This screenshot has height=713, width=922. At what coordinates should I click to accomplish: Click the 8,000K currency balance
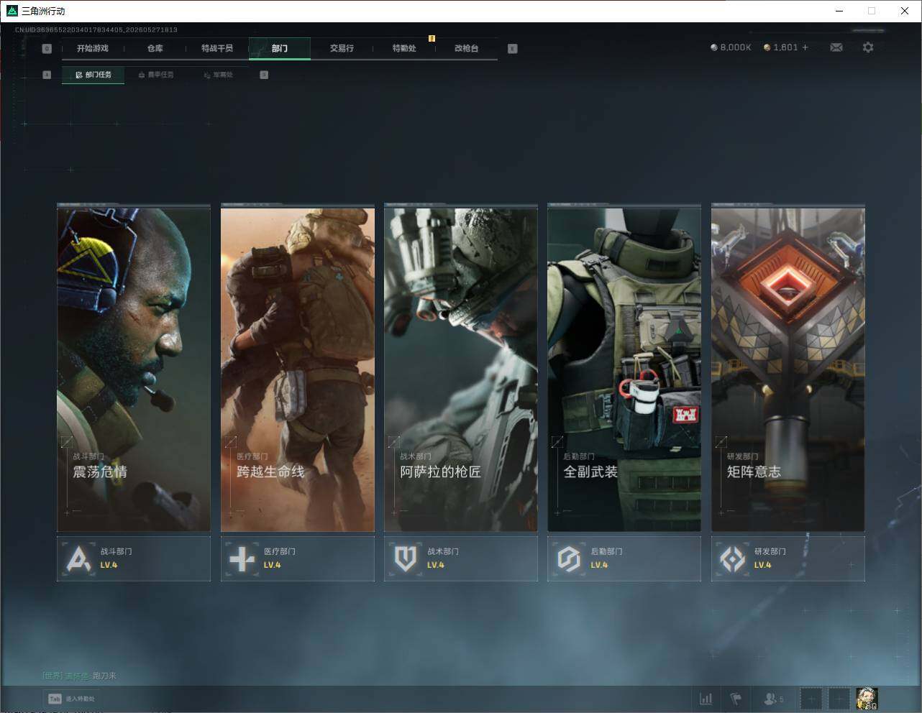tap(731, 47)
